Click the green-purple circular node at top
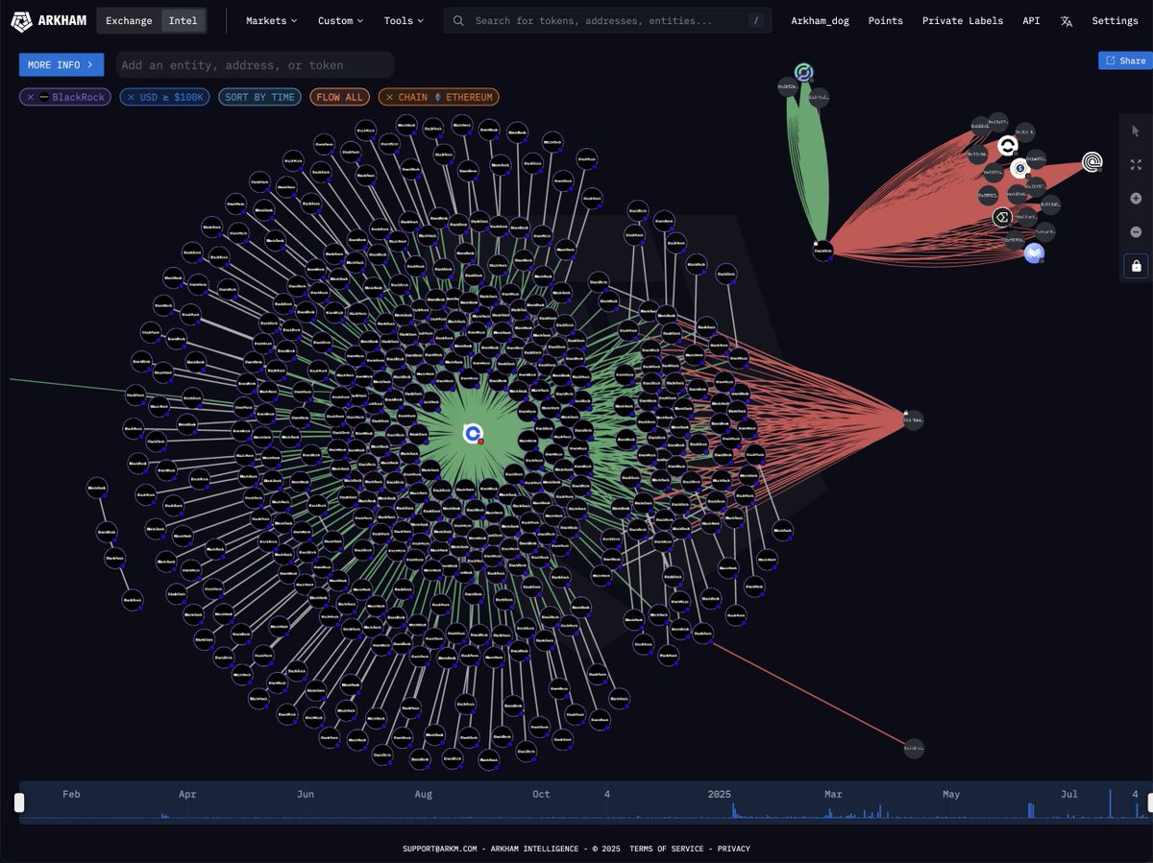This screenshot has height=863, width=1153. [803, 72]
